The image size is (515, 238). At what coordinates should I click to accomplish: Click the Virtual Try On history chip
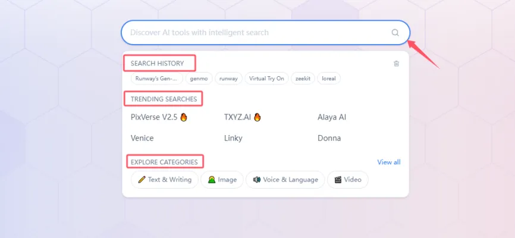pyautogui.click(x=266, y=79)
